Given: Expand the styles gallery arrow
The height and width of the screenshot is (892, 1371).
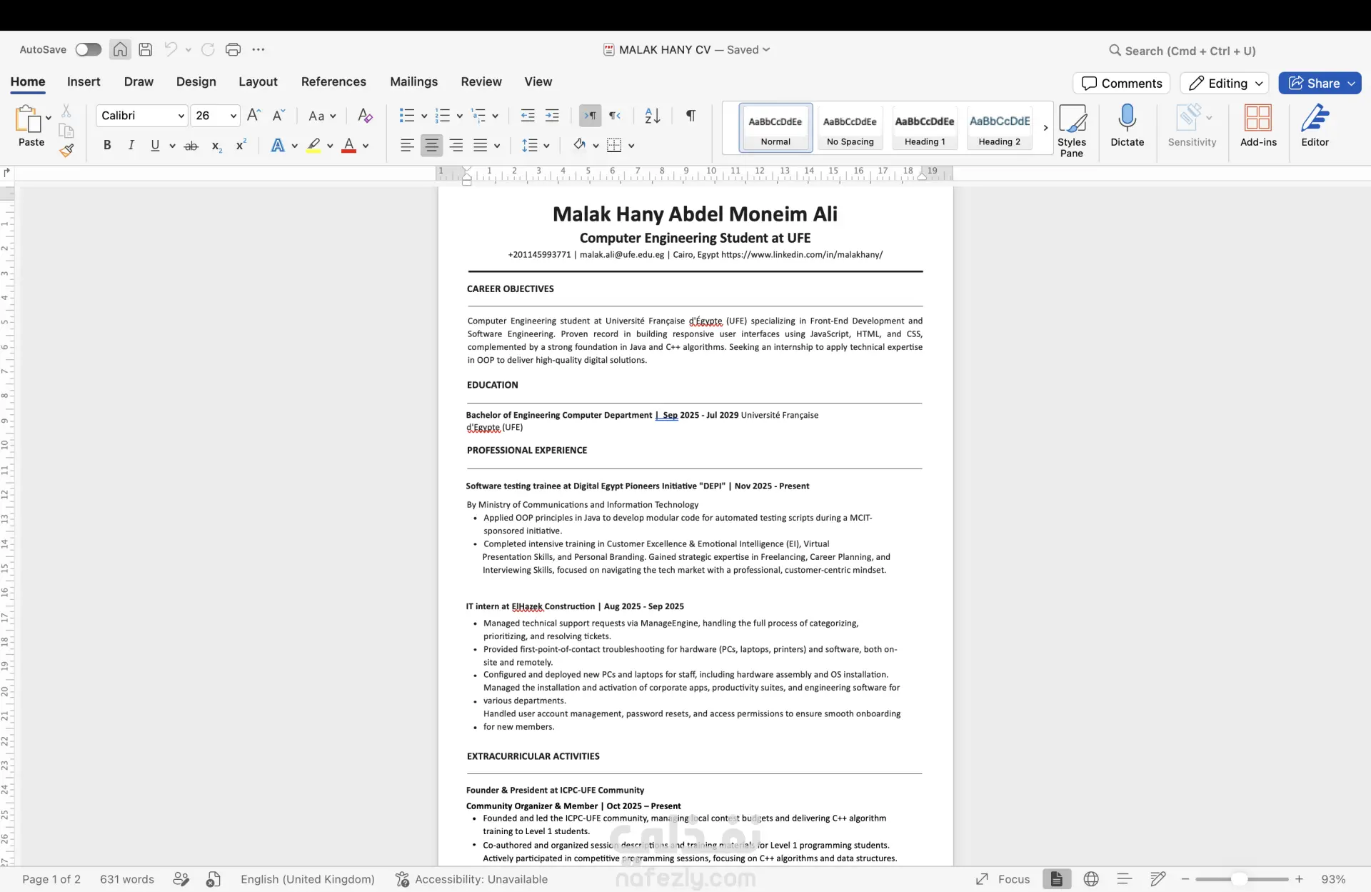Looking at the screenshot, I should 1045,128.
